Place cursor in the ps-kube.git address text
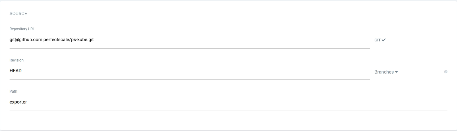The width and height of the screenshot is (457, 131). point(52,40)
